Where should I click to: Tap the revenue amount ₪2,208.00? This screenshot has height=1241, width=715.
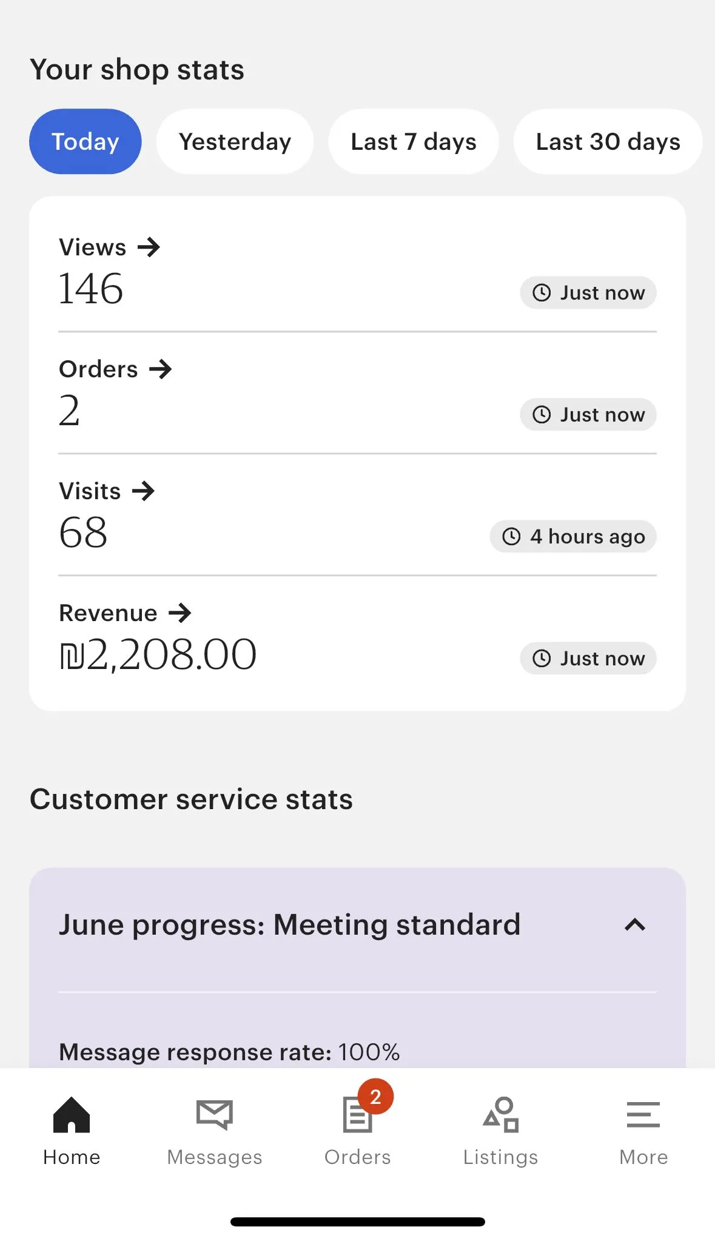pyautogui.click(x=158, y=655)
